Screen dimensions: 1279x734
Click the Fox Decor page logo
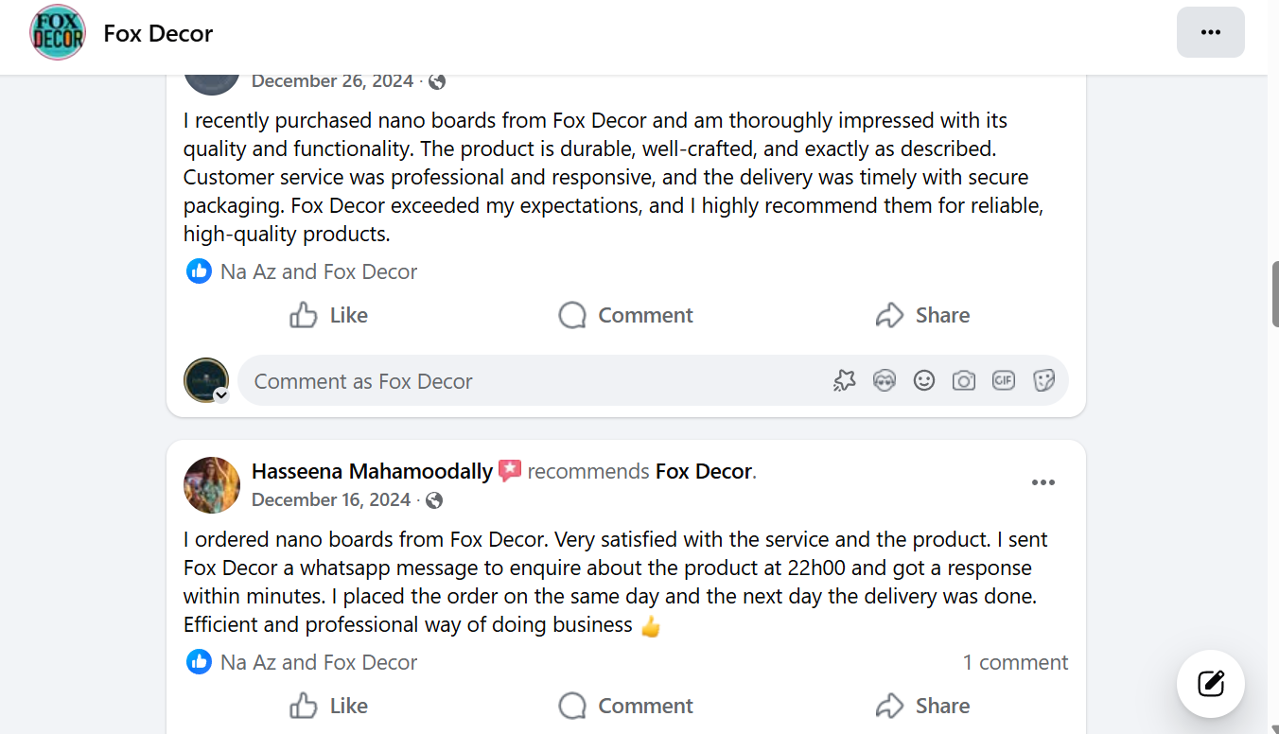click(x=58, y=32)
